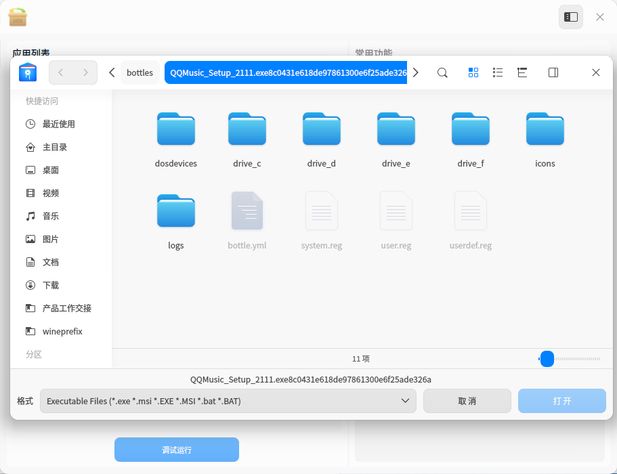Click the bottle.yml file

pyautogui.click(x=247, y=222)
